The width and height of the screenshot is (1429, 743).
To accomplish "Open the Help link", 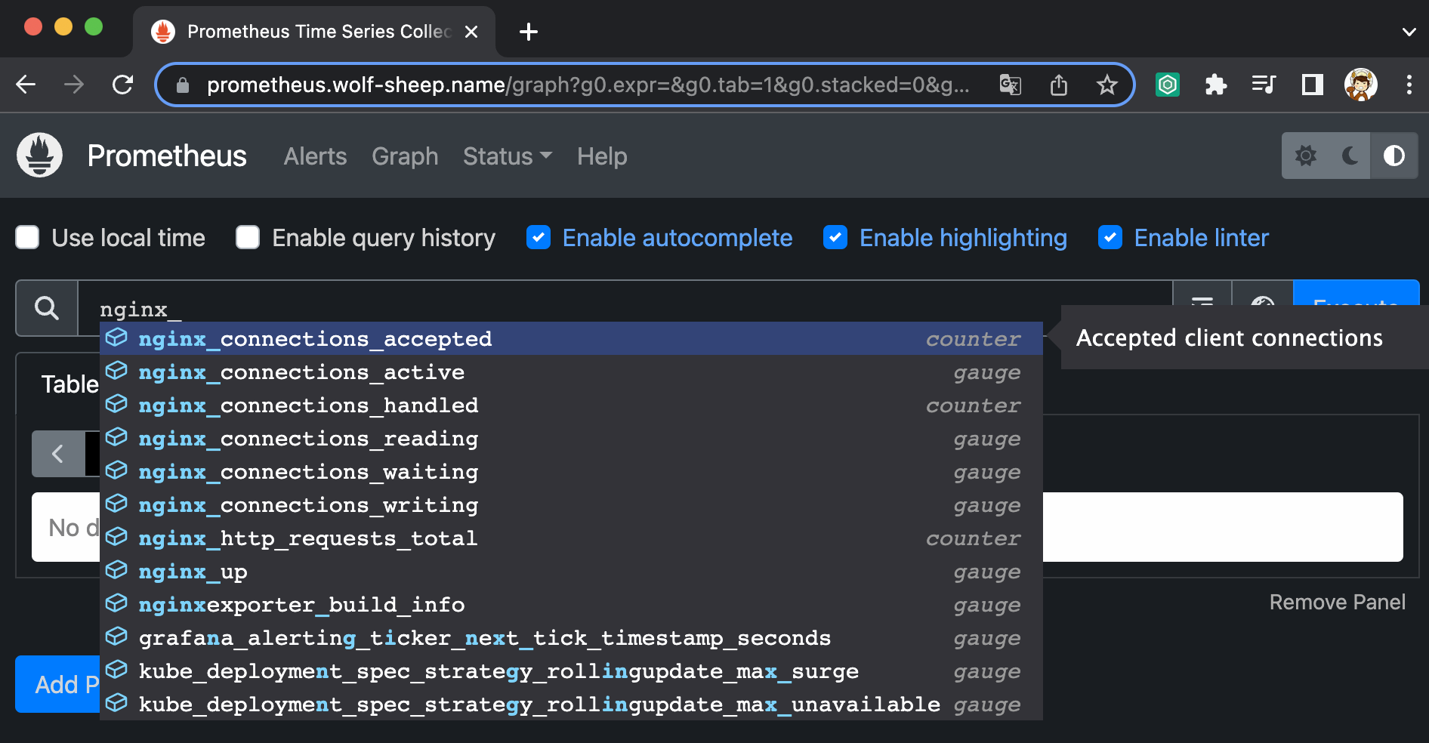I will tap(602, 156).
